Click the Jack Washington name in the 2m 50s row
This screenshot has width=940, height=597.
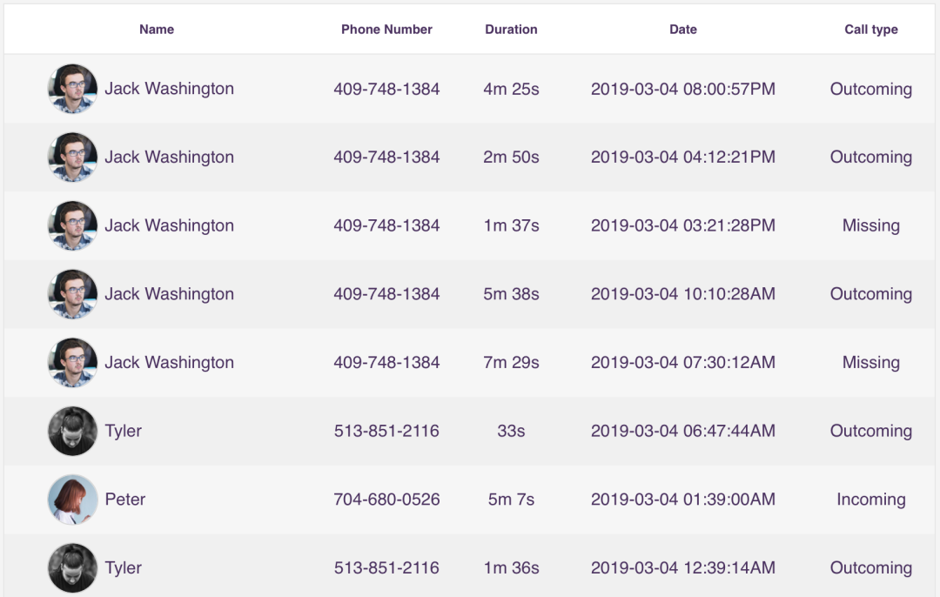pyautogui.click(x=170, y=157)
